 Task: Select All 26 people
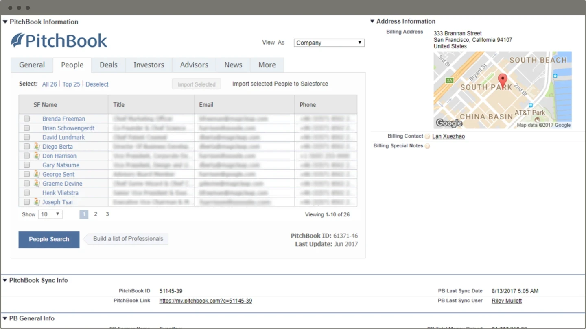pos(50,84)
